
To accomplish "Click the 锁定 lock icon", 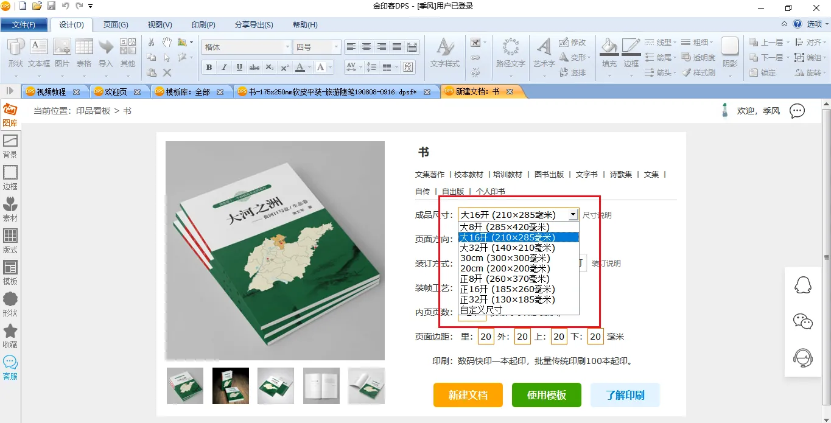I will point(763,72).
